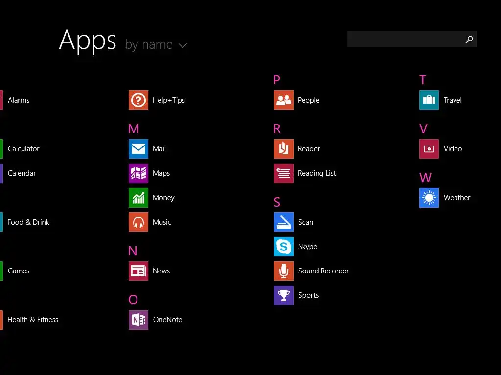
Task: Click the 'Skype' text label
Action: (308, 247)
